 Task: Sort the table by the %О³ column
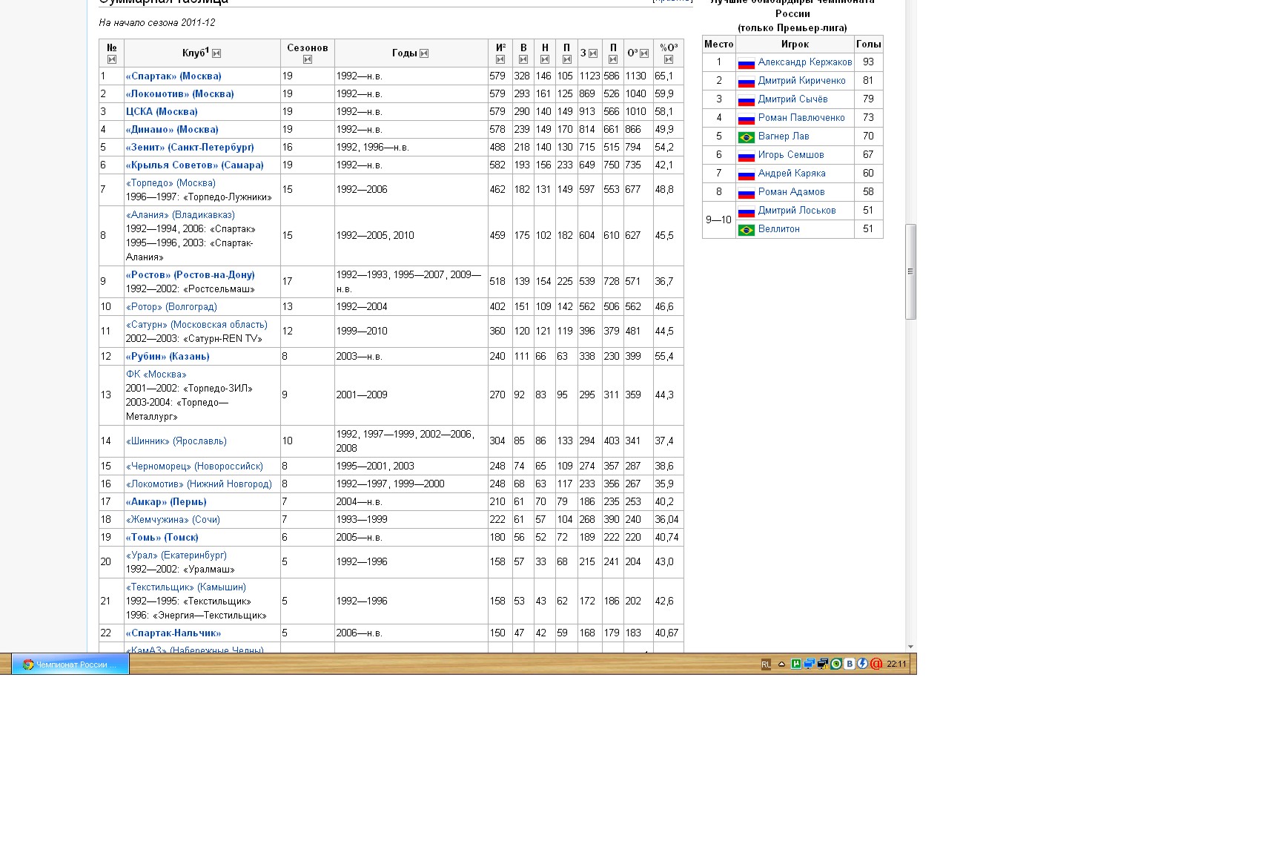coord(669,59)
